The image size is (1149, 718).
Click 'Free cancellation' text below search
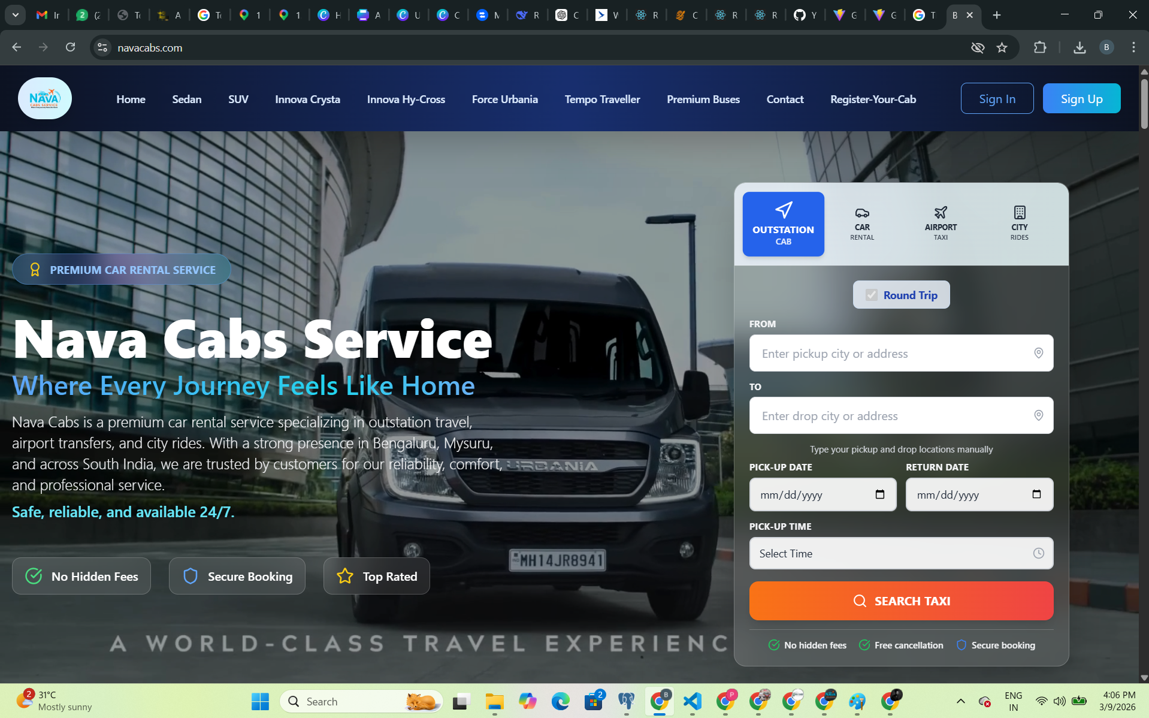pyautogui.click(x=909, y=645)
